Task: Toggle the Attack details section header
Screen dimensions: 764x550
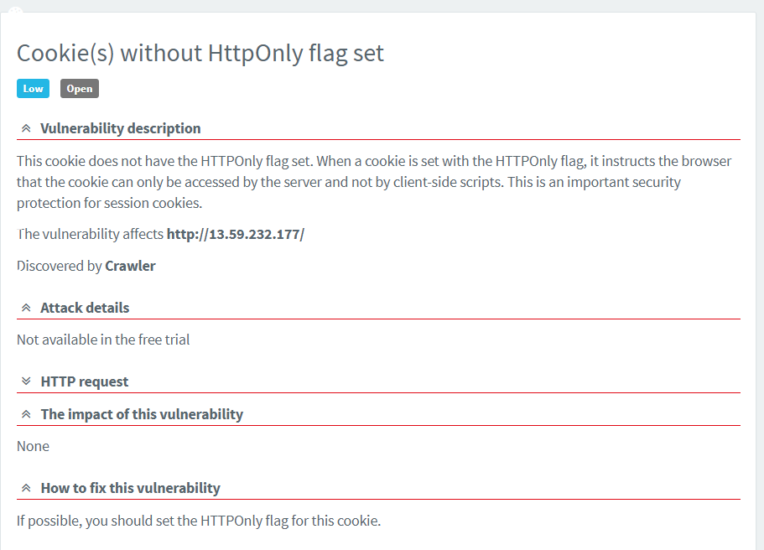Action: click(x=85, y=308)
